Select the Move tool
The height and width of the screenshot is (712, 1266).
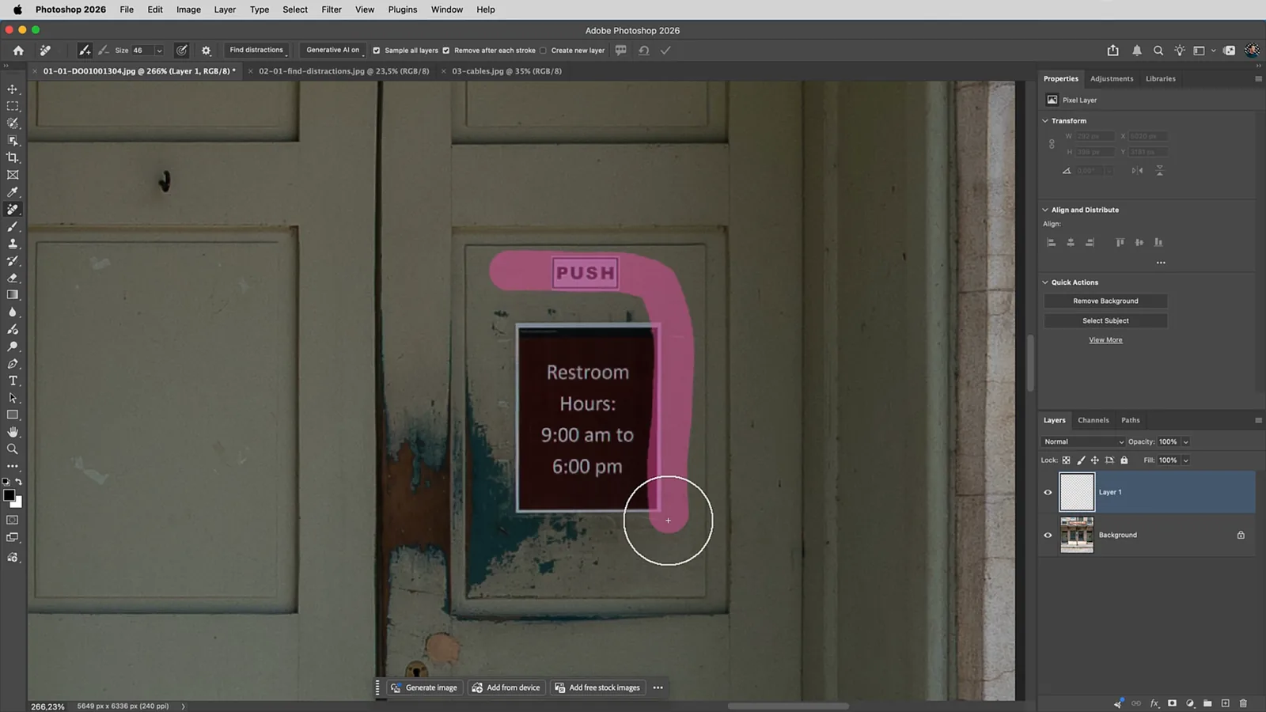tap(13, 89)
